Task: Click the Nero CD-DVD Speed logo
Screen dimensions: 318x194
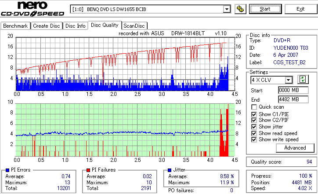Action: [x=33, y=8]
